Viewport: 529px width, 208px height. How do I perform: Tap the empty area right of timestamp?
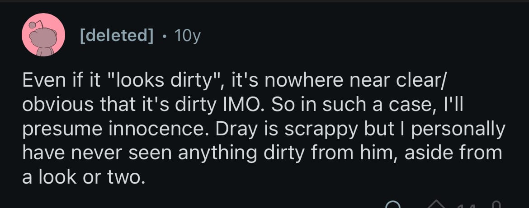pos(362,35)
